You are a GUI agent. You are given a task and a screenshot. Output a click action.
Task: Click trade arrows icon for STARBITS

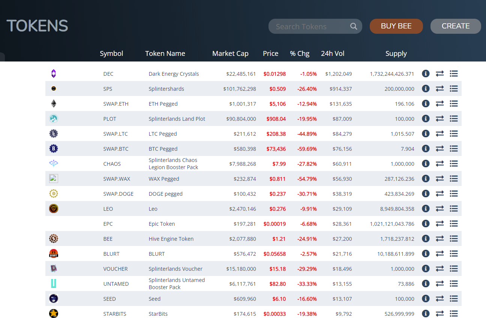tap(440, 313)
